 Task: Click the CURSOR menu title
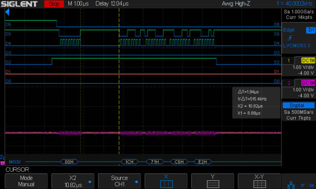pyautogui.click(x=17, y=170)
